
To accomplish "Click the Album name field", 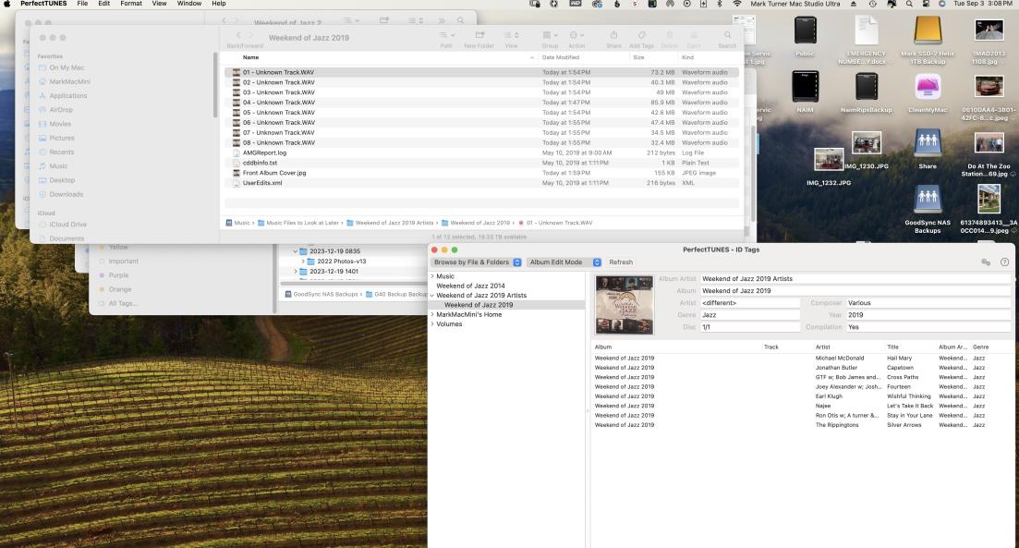I will coord(855,290).
